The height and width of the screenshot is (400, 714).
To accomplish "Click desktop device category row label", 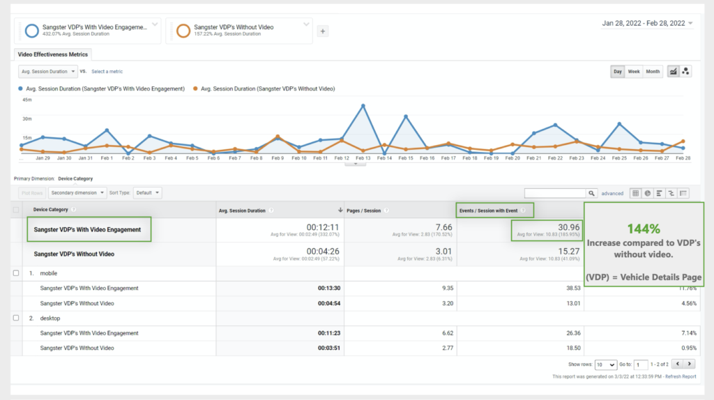I will (50, 318).
